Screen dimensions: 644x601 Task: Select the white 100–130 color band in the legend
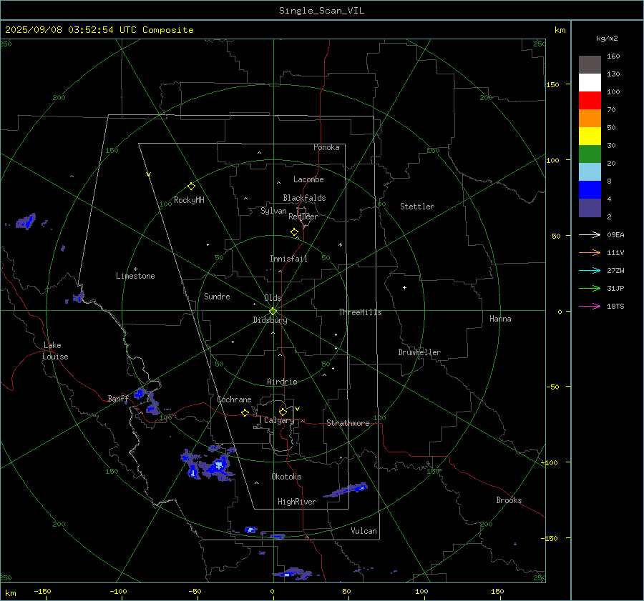(x=590, y=83)
